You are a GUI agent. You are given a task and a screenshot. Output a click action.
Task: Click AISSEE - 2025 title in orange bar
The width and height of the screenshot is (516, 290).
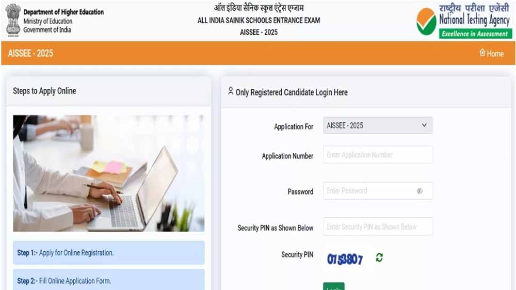[x=30, y=53]
